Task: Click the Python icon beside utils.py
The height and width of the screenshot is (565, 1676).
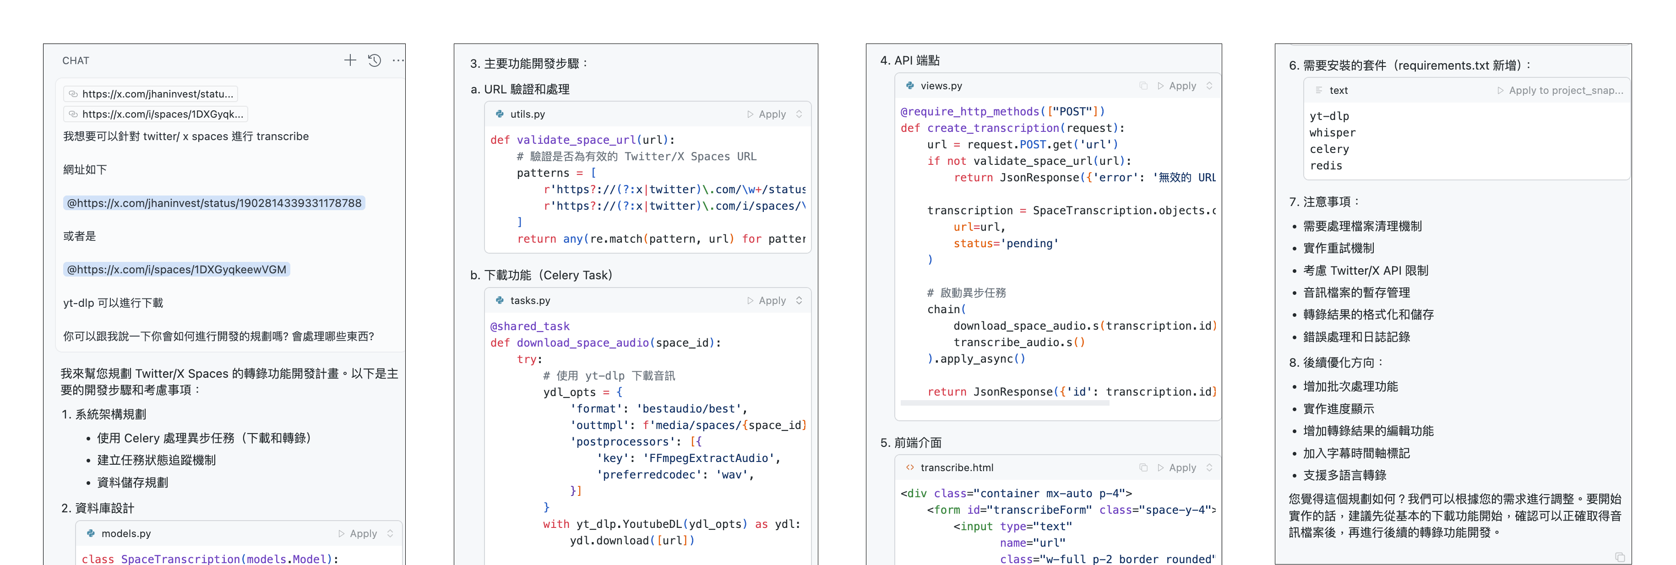Action: pos(500,114)
